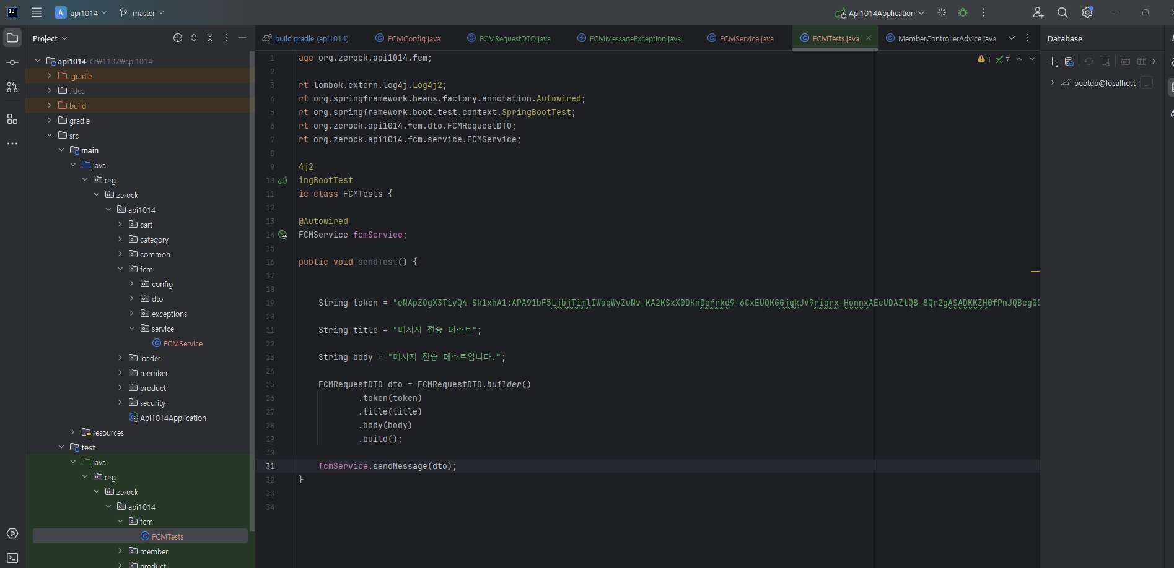This screenshot has height=568, width=1174.
Task: Switch to FCMConfig.java tab
Action: [x=408, y=38]
